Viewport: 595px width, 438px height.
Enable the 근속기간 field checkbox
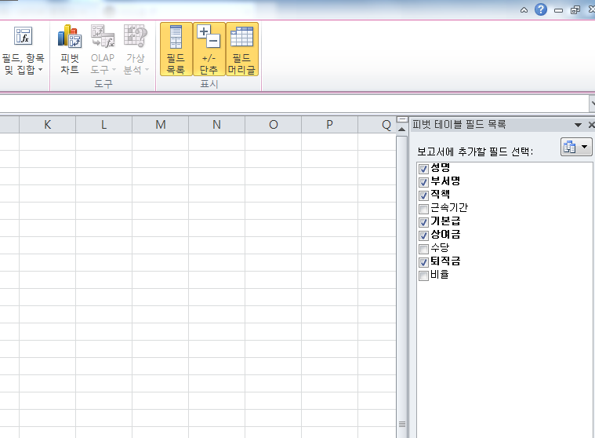[x=424, y=209]
